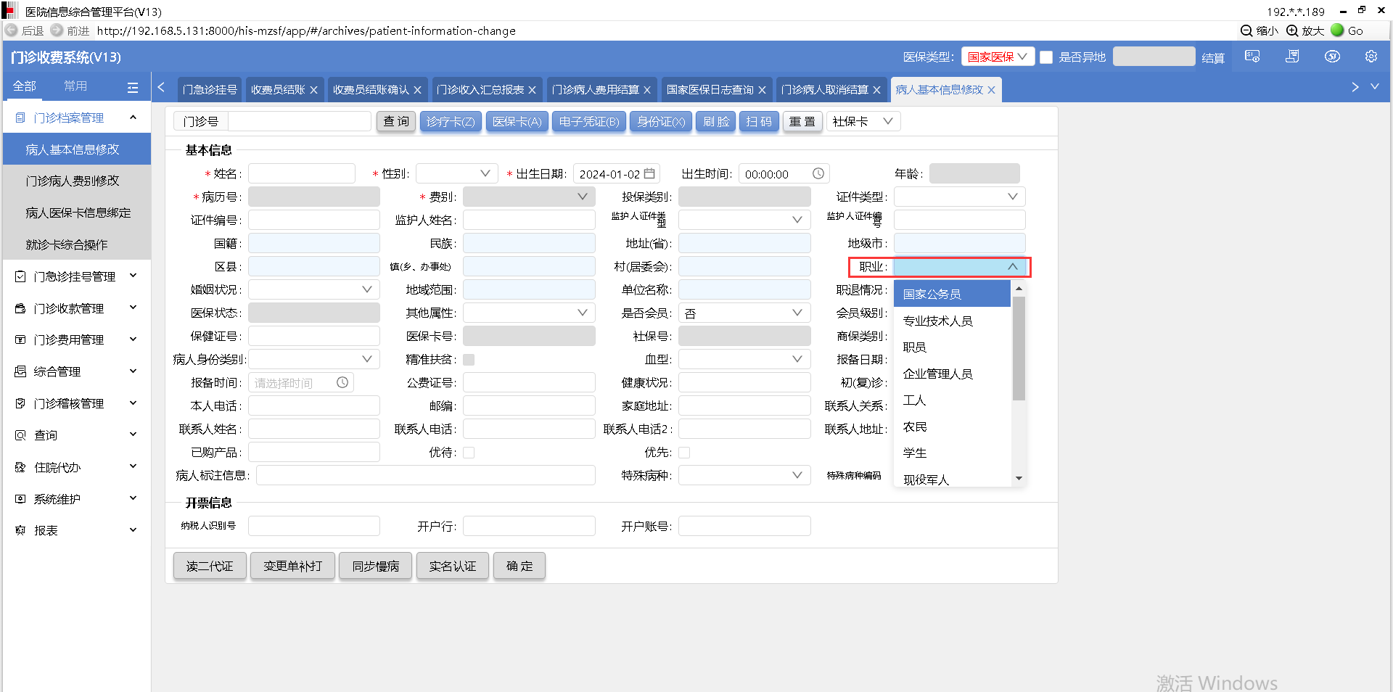Open the 婚姻状况 dropdown

314,289
